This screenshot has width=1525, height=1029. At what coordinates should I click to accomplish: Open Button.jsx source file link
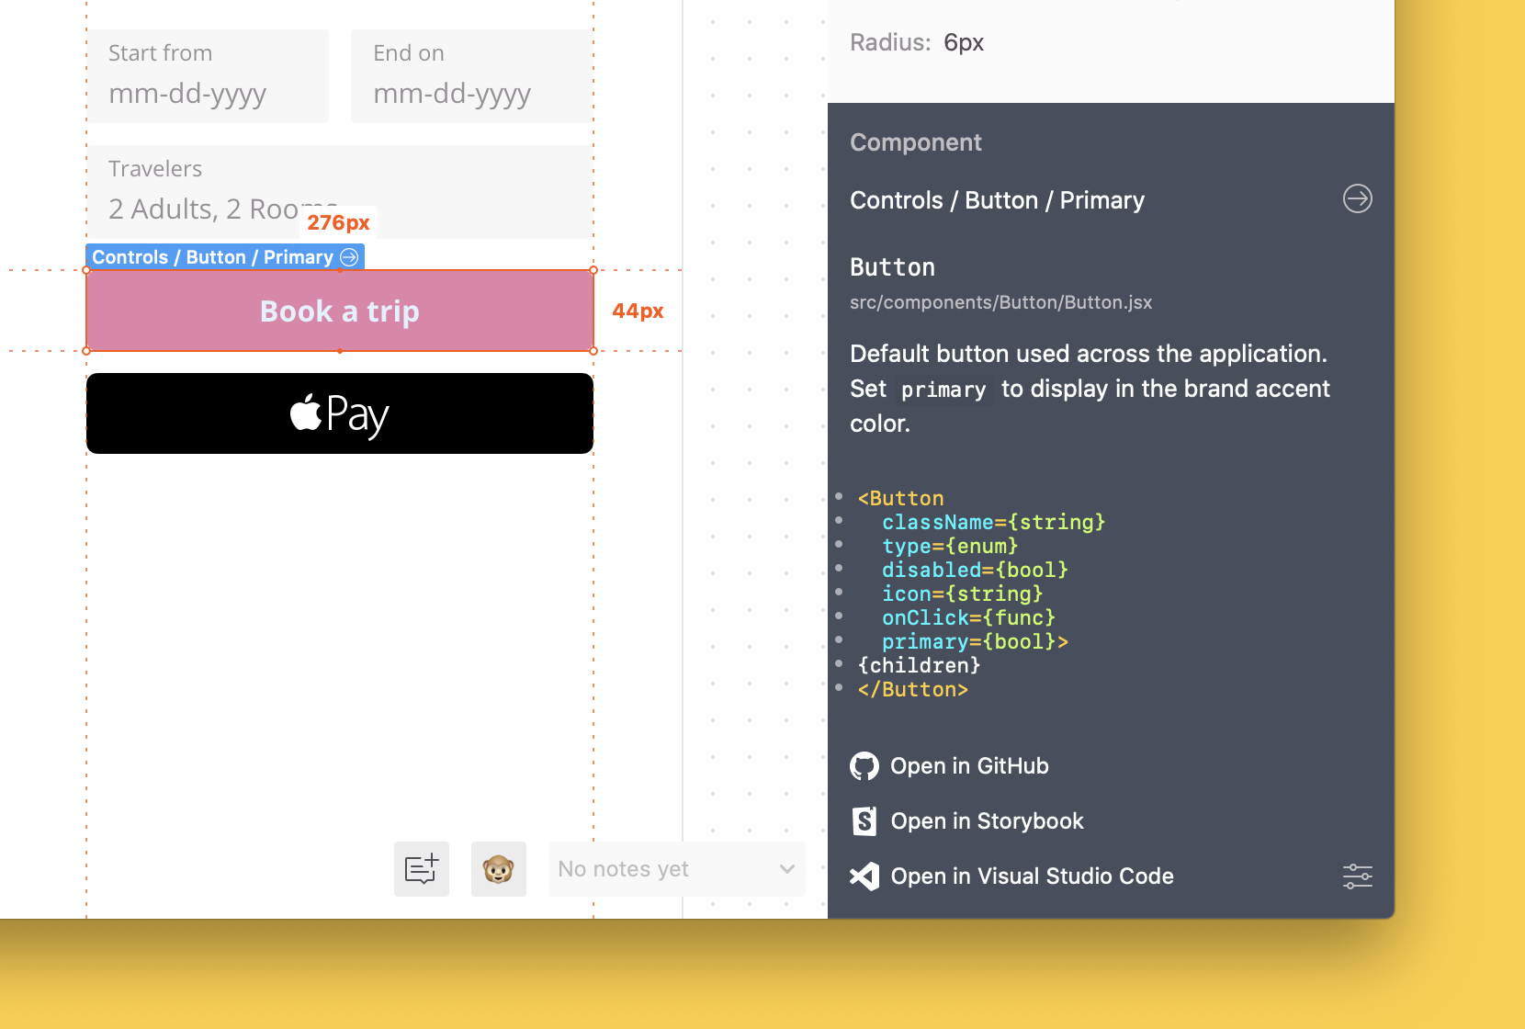pyautogui.click(x=1000, y=301)
